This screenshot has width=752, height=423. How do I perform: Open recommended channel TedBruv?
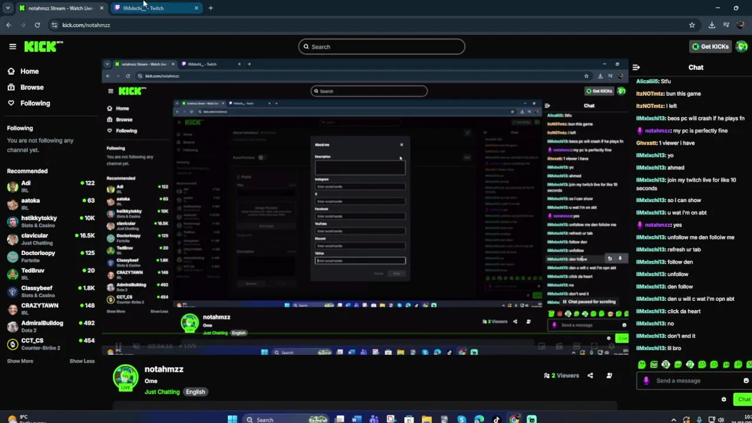tap(51, 274)
